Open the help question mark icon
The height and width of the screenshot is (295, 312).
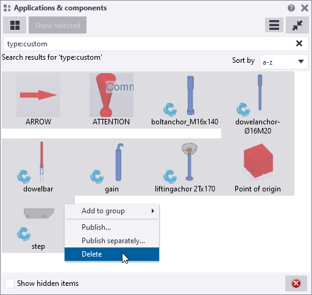click(291, 8)
